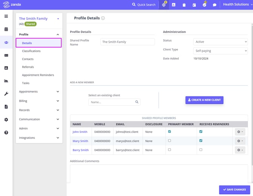Open Appointment Reminders menu item
253x196 pixels.
(38, 75)
